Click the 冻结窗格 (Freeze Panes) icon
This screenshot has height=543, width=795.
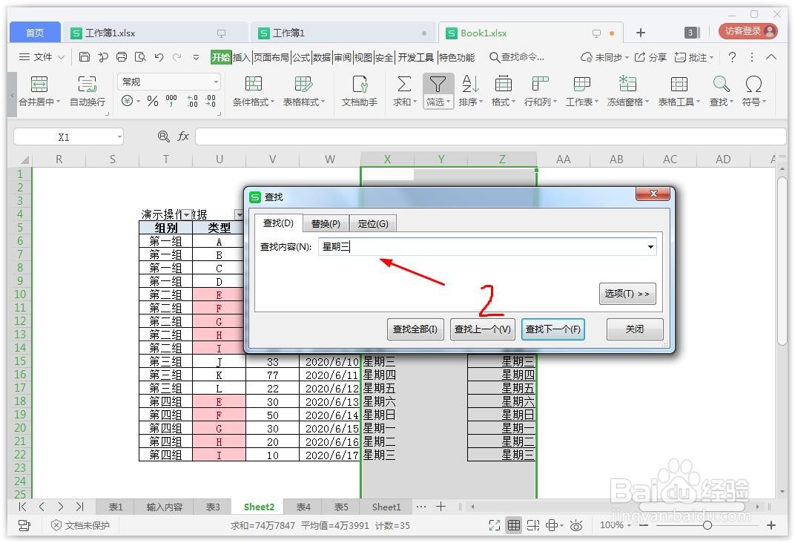[627, 90]
